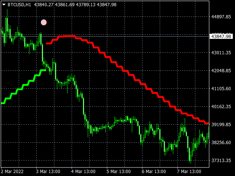235x176 pixels.
Task: Click price scale value 42048.85
Action: (221, 71)
